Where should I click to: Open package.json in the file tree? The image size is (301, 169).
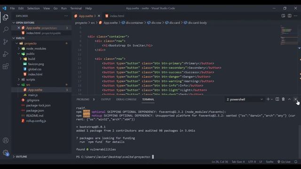tap(35, 110)
